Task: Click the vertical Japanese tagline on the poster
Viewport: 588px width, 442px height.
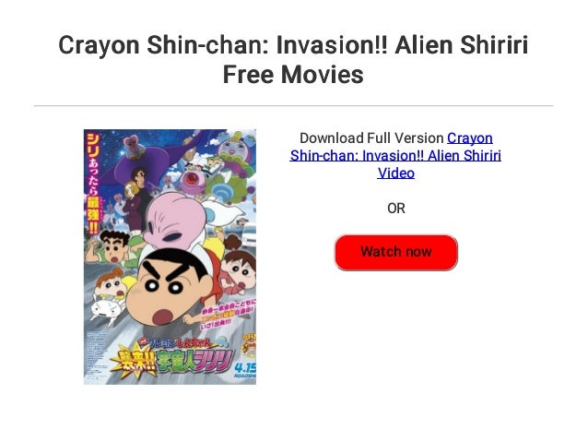Action: pyautogui.click(x=93, y=183)
